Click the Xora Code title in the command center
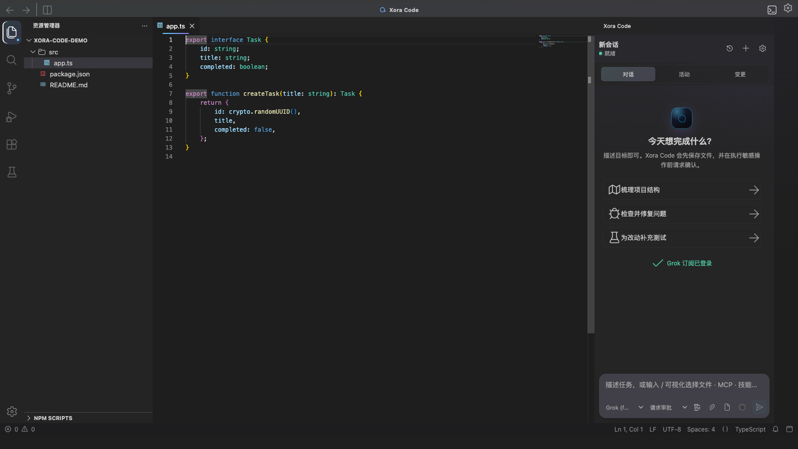Viewport: 798px width, 449px height. 399,10
